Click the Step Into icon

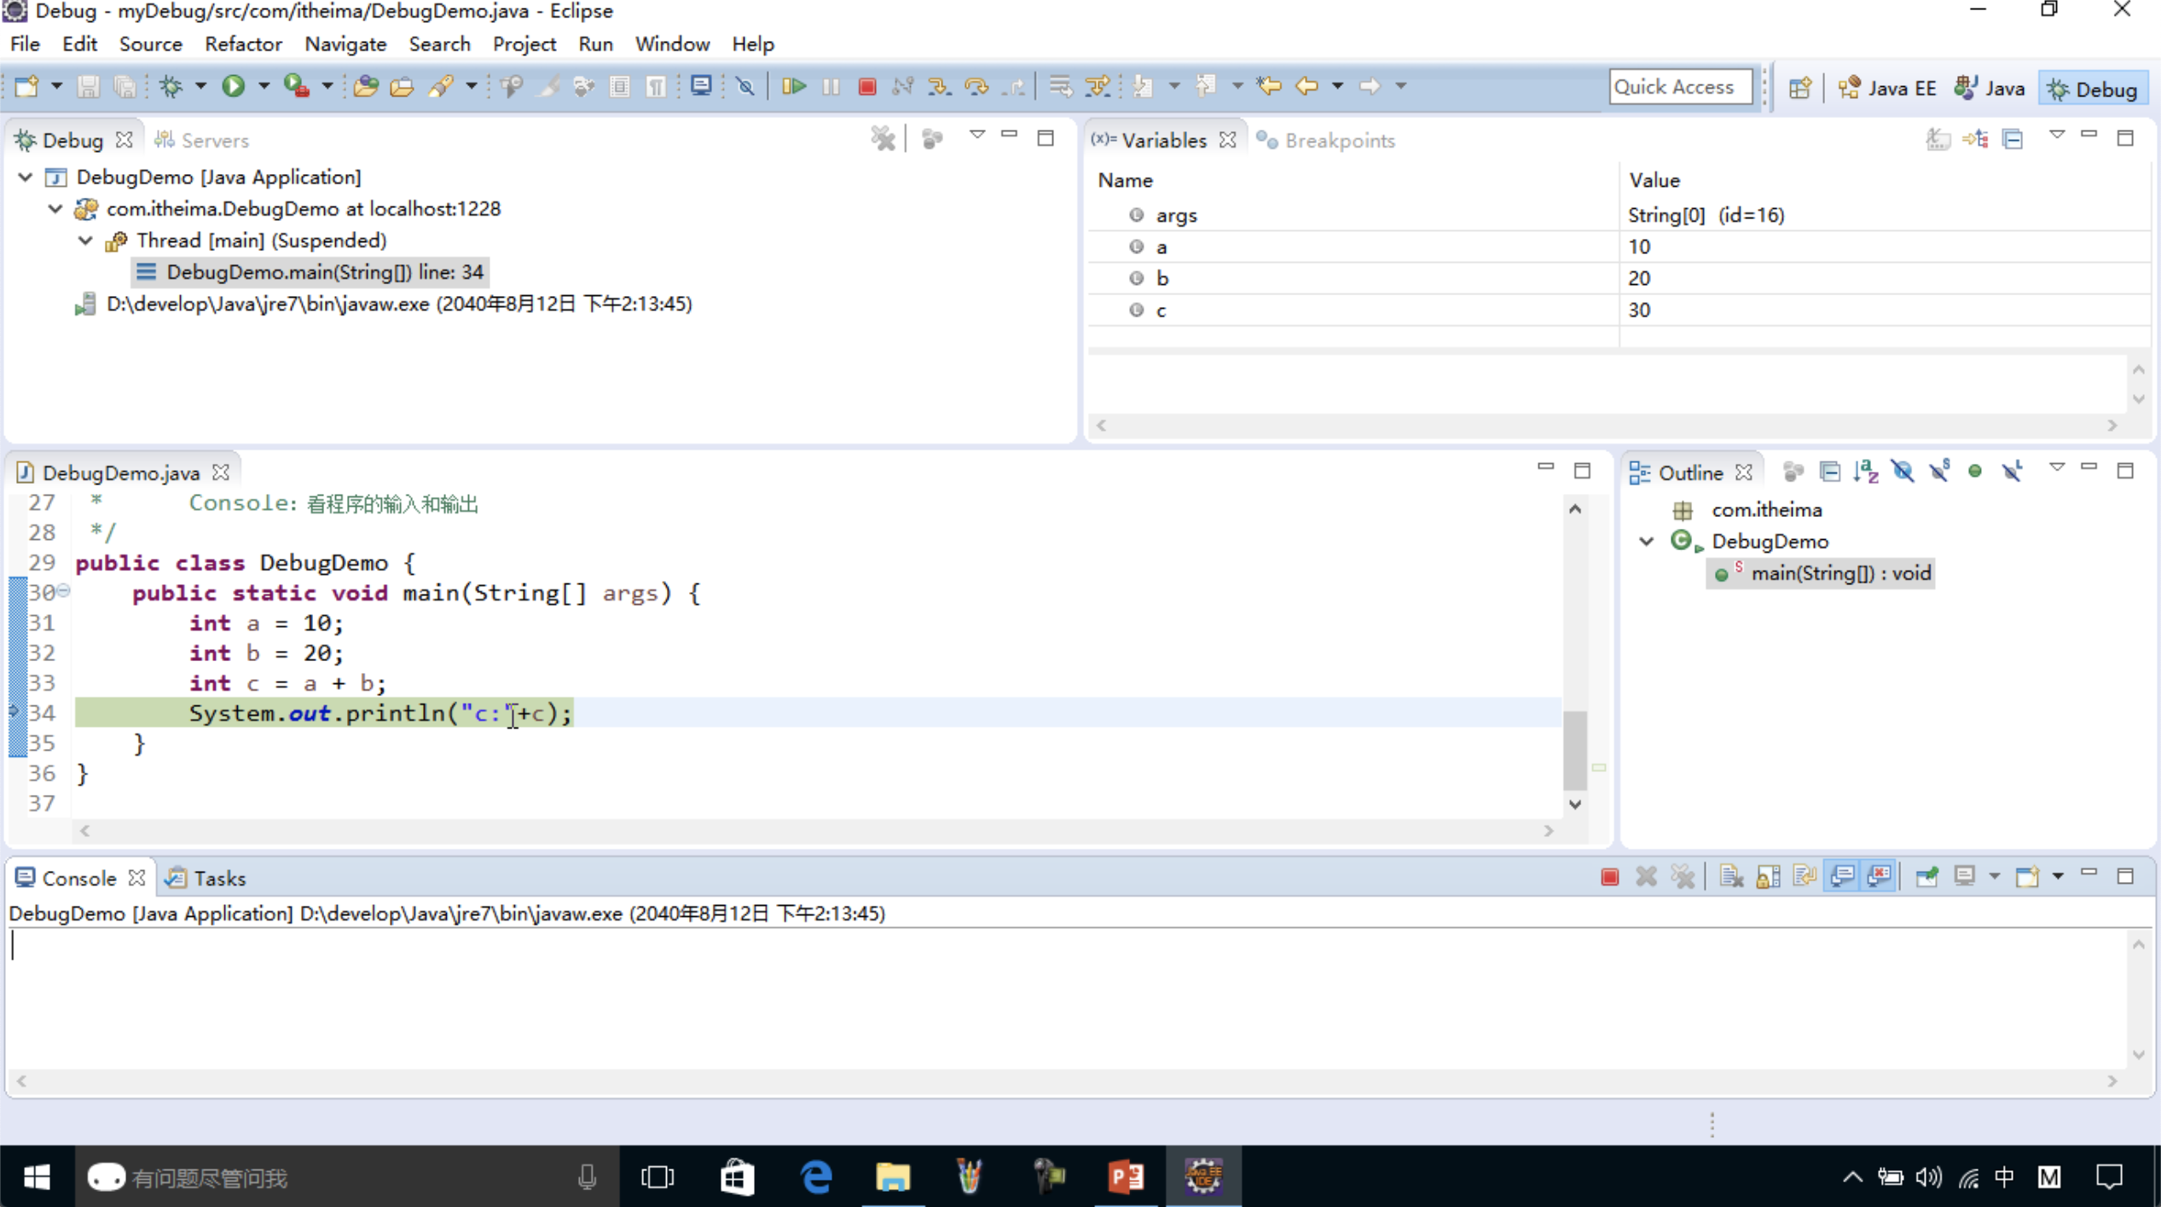(x=939, y=86)
